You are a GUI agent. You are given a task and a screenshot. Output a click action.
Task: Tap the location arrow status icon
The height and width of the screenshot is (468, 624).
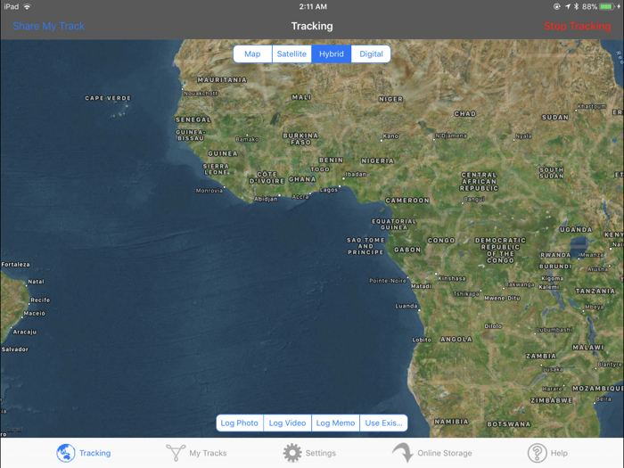[567, 7]
